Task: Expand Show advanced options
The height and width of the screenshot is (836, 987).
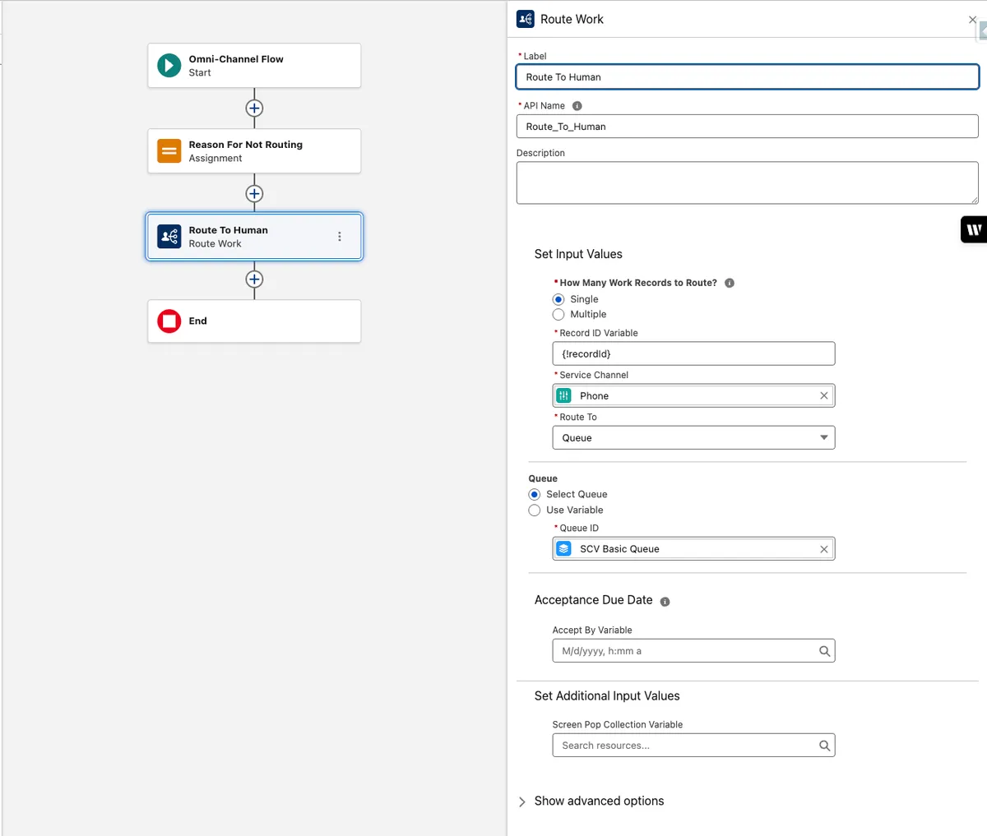Action: click(x=521, y=801)
